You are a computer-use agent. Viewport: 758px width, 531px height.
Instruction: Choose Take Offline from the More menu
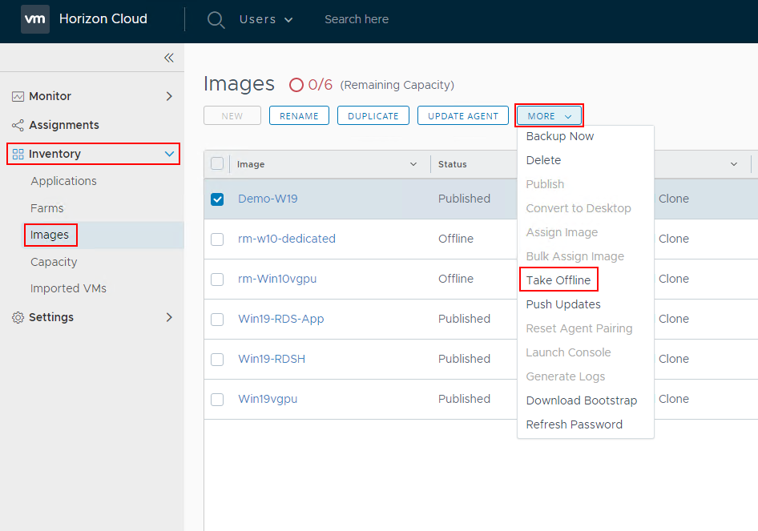558,280
